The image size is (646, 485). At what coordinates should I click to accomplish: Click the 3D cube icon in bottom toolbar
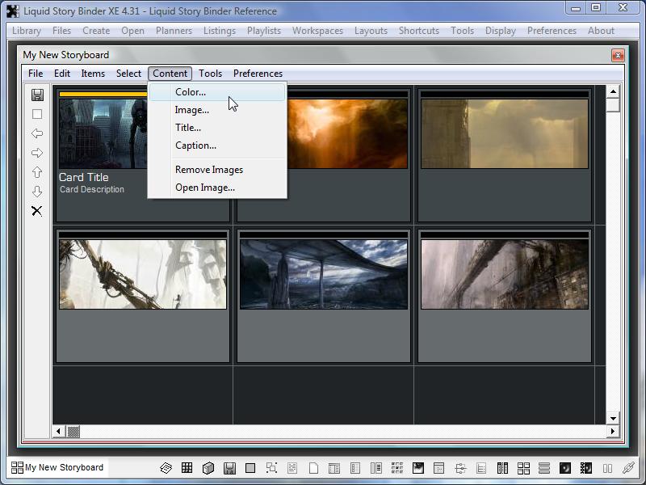click(208, 468)
